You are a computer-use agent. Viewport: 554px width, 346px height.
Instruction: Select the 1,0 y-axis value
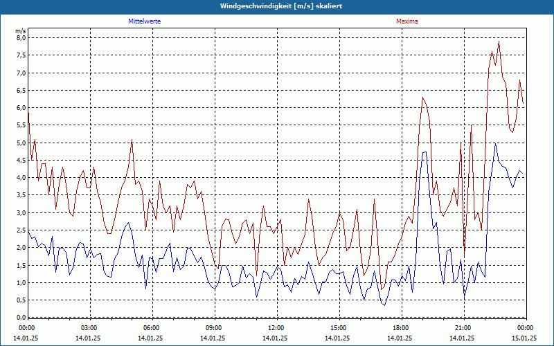click(x=21, y=282)
